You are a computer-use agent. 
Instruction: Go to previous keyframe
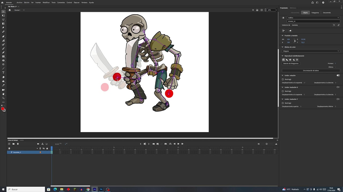141,144
